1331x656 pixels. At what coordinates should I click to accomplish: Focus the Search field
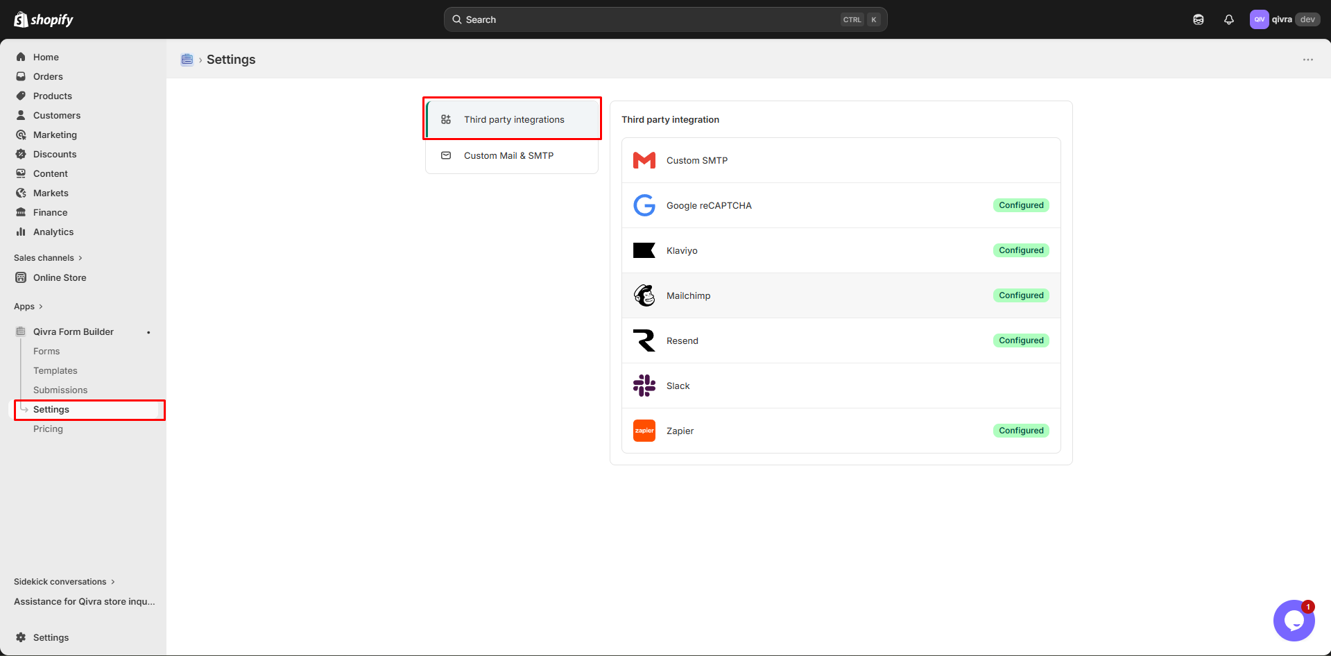click(666, 19)
